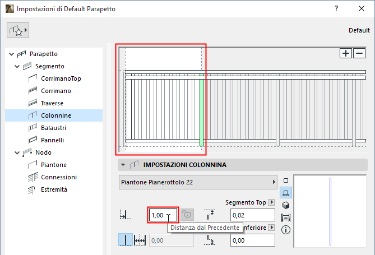This screenshot has width=375, height=255.
Task: Click the Parapetto railing icon
Action: [21, 54]
